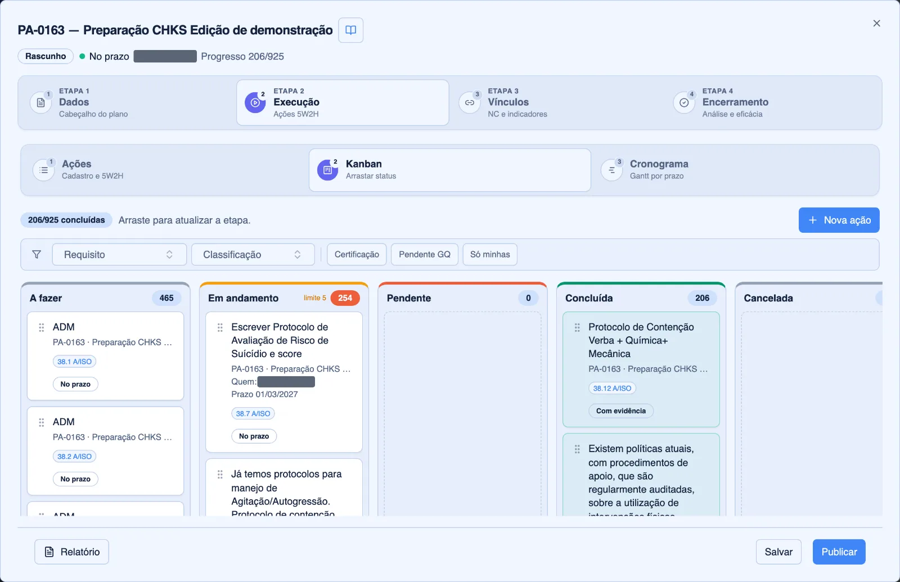Grab drag handle on Escrever Protocolo de Avaliação card
This screenshot has height=582, width=900.
coord(220,327)
